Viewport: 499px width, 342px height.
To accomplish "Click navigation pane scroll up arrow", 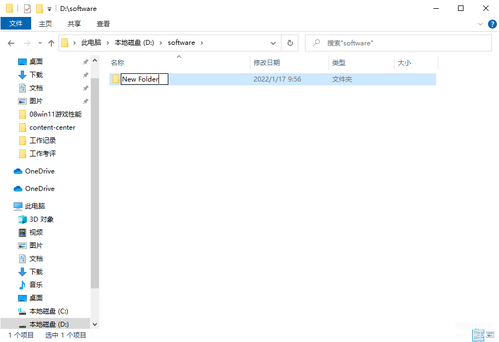I will point(95,60).
